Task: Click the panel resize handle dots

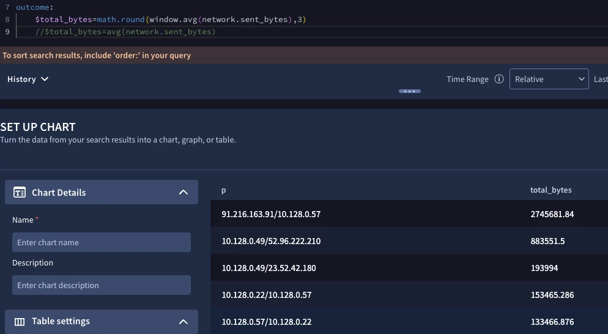Action: click(x=409, y=92)
